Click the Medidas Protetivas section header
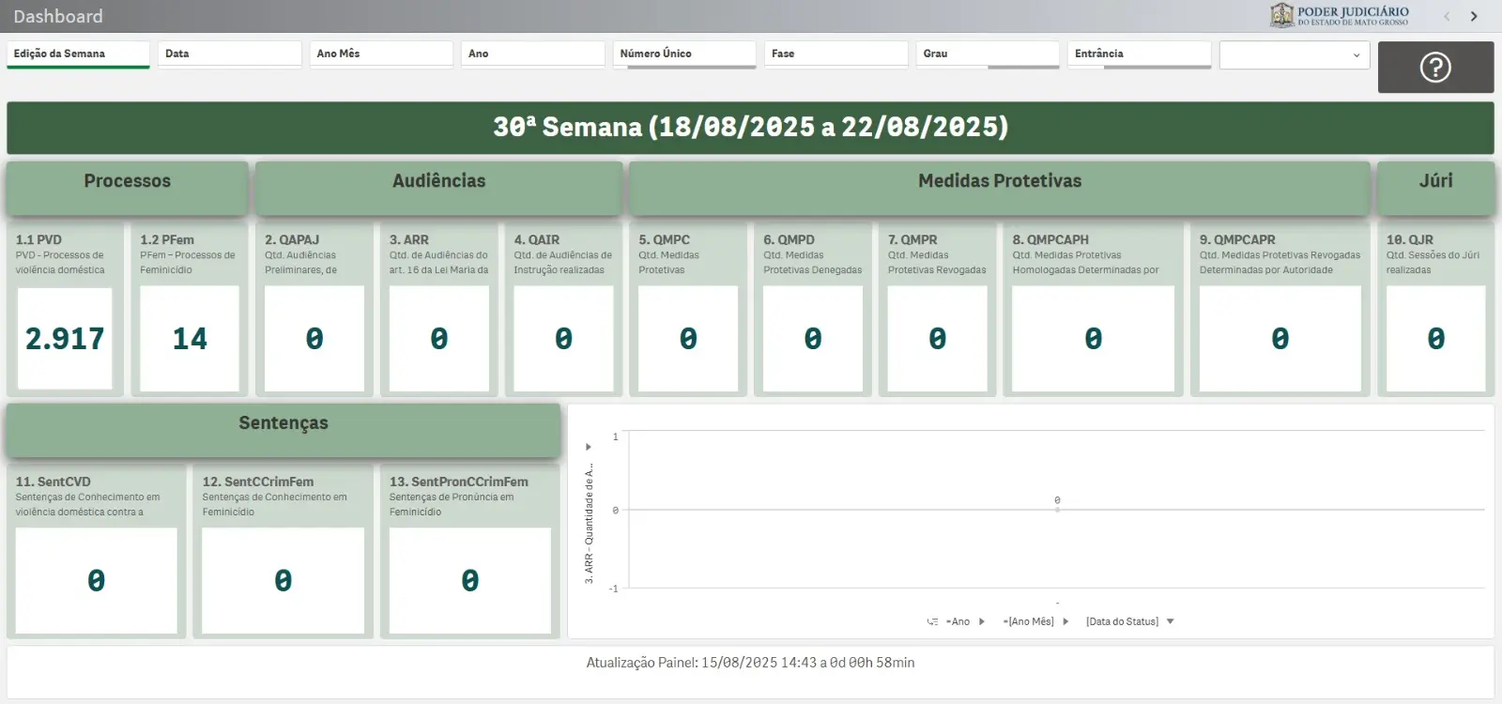This screenshot has height=704, width=1502. point(999,181)
